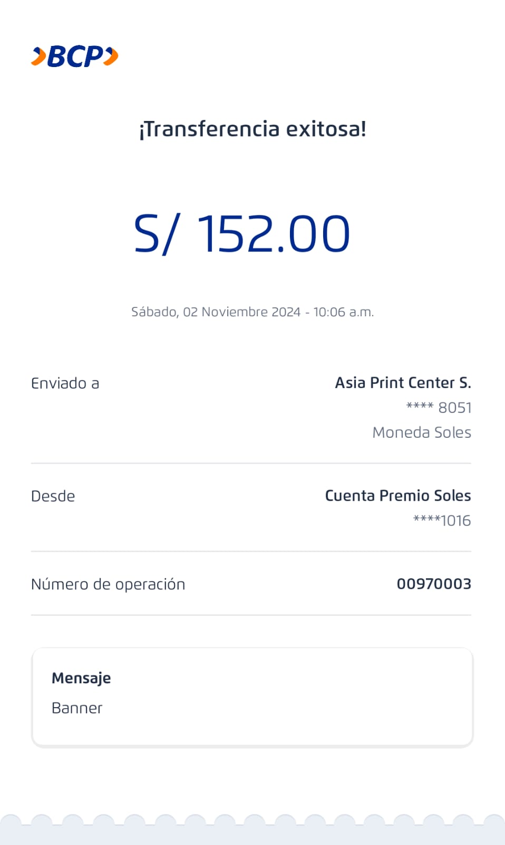Select the S/ 152.00 transfer amount

pyautogui.click(x=242, y=233)
